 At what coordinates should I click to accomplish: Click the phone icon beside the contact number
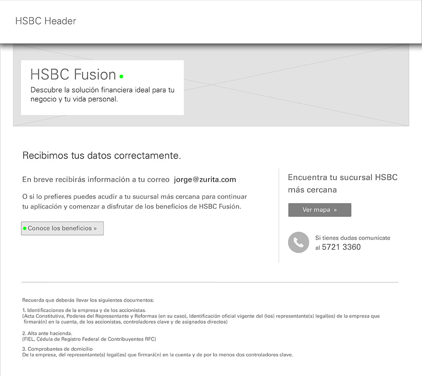point(298,242)
